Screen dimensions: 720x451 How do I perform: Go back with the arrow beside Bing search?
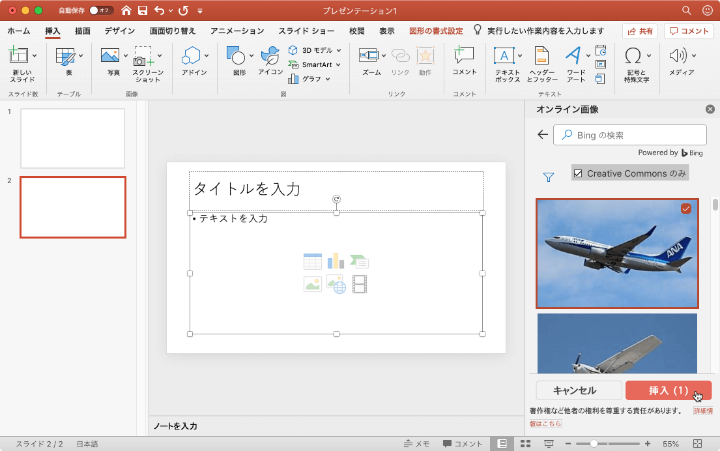pos(542,135)
